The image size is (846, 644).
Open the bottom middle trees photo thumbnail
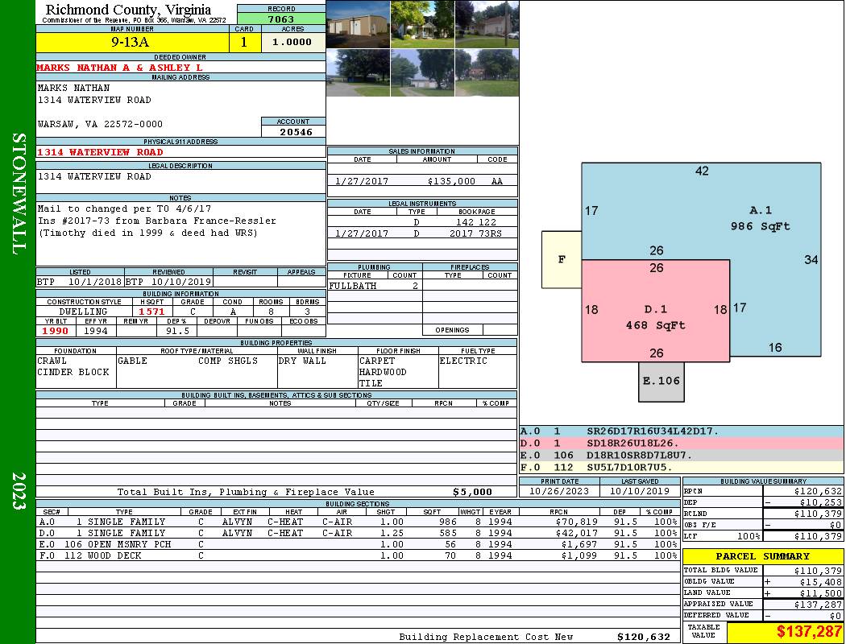coord(422,72)
